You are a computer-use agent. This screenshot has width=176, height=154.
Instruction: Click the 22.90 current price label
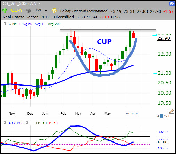pyautogui.click(x=164, y=38)
